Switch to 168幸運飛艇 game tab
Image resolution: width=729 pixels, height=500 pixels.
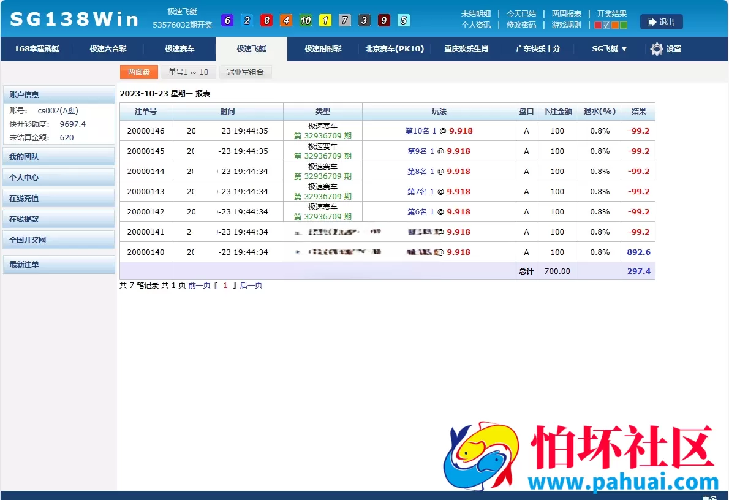pyautogui.click(x=37, y=49)
